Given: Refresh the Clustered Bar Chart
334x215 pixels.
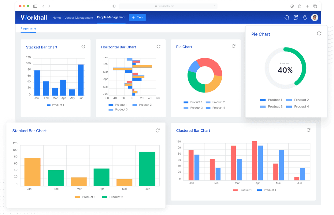Looking at the screenshot, I should tap(308, 130).
